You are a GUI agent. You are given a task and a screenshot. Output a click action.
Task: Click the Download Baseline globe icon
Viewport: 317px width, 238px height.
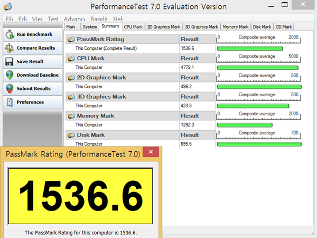tap(10, 75)
